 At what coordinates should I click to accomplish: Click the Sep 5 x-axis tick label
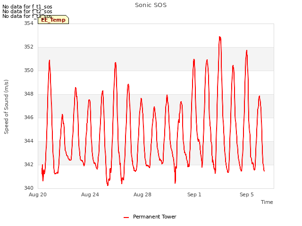point(246,194)
